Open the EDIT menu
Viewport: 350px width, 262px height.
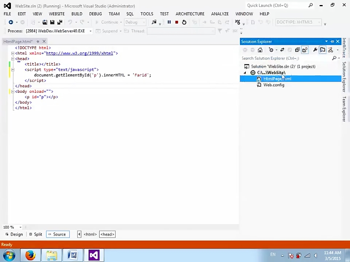(x=22, y=14)
